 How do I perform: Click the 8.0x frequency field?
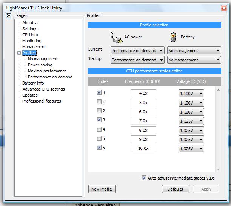click(x=143, y=130)
